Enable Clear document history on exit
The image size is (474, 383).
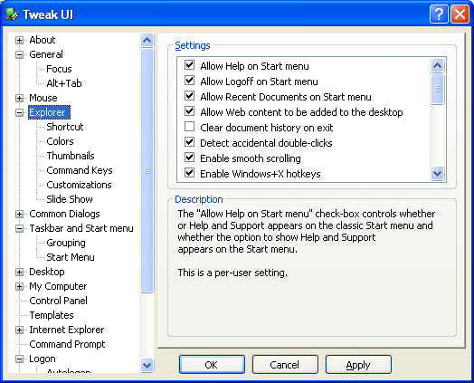[190, 127]
